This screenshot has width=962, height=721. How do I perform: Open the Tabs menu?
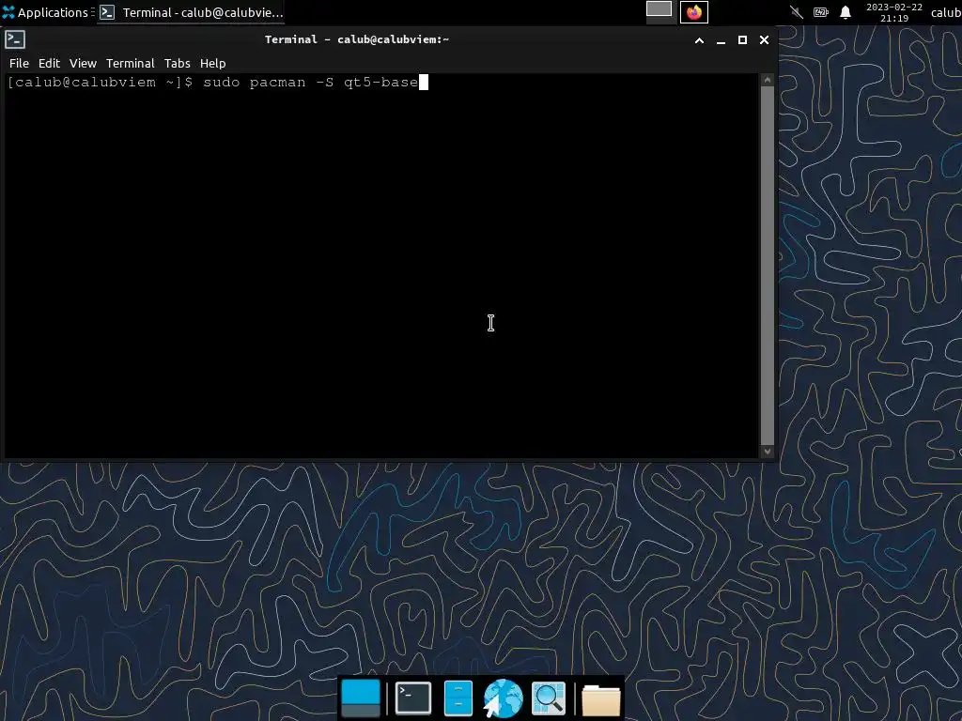coord(178,63)
